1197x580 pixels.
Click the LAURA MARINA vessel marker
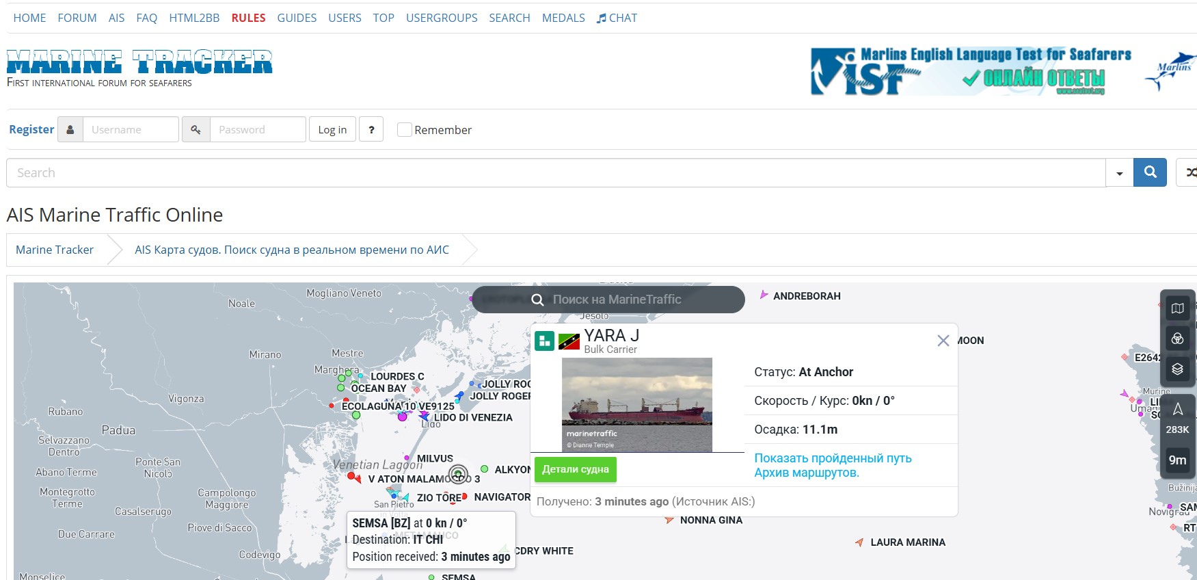pos(859,542)
